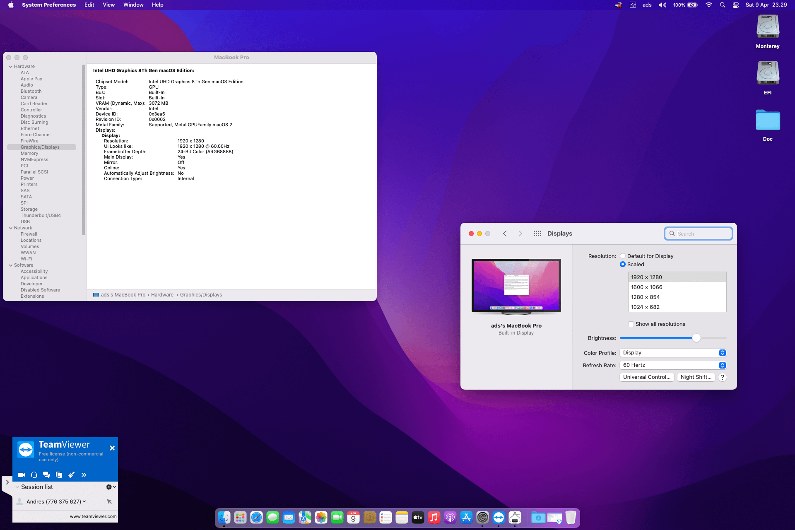Open App Store from the Dock
The height and width of the screenshot is (530, 795).
(x=466, y=518)
